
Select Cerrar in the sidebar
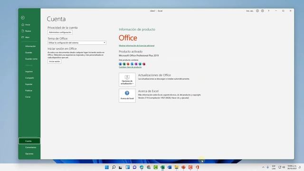tap(28, 97)
